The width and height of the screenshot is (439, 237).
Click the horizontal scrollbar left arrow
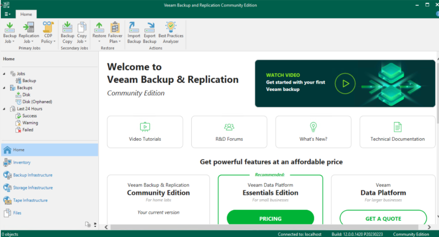coord(106,227)
